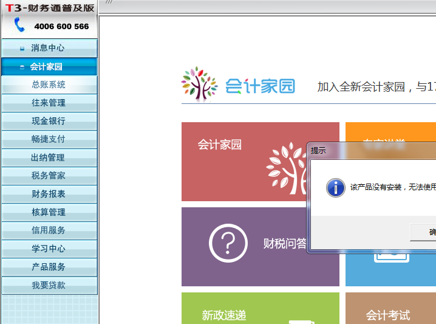
Task: Click the 会计家园 blue heading text
Action: [261, 86]
